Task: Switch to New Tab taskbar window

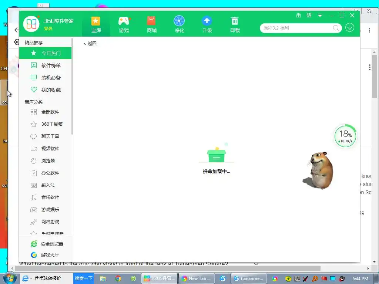Action: 196,278
